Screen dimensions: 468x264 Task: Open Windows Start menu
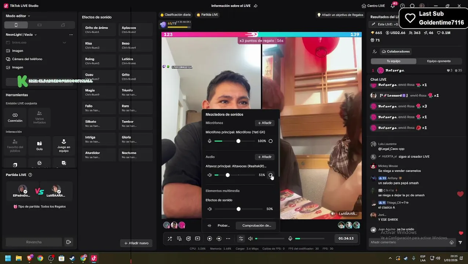tap(8, 258)
